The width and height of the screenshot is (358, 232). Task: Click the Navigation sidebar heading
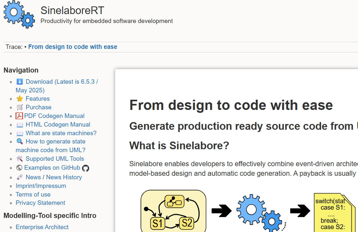pyautogui.click(x=21, y=70)
